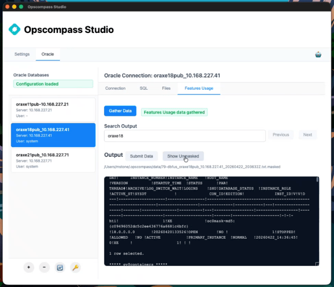Viewport: 334px width, 287px height.
Task: Open the Files tab
Action: tap(166, 88)
